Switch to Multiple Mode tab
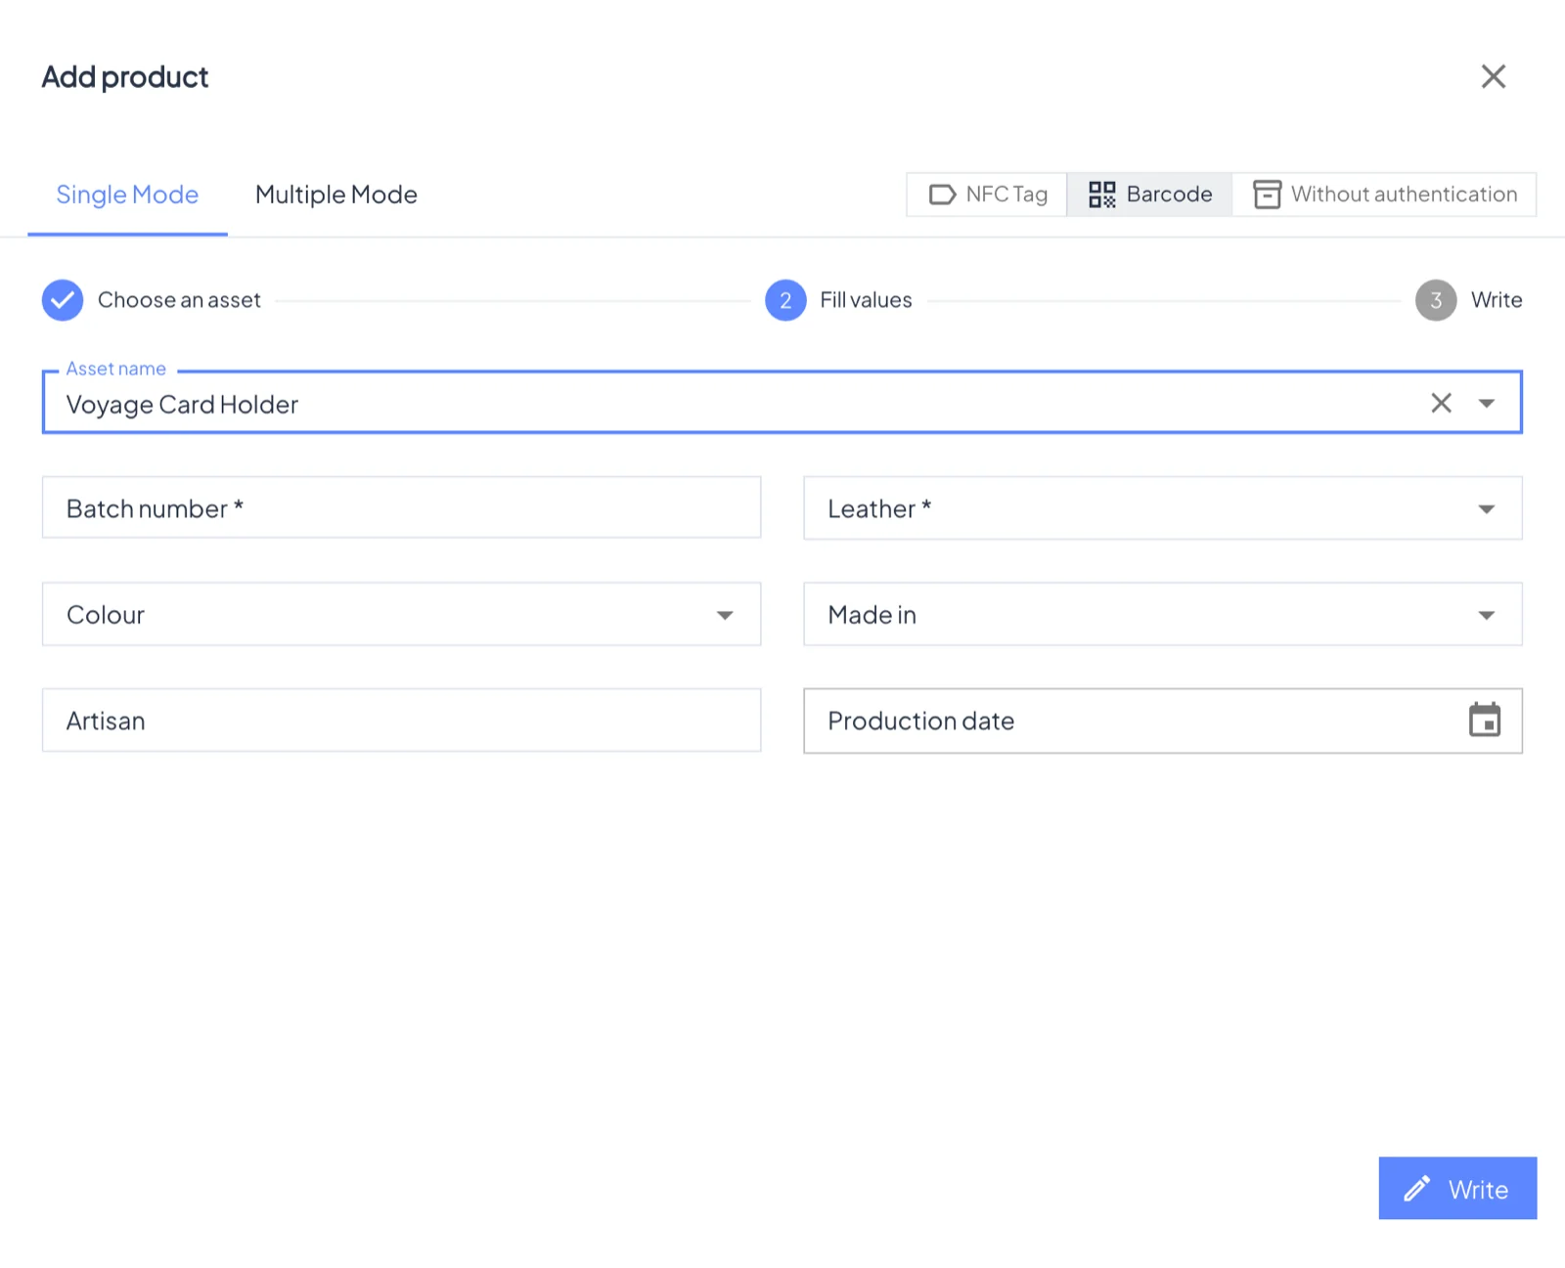This screenshot has height=1268, width=1565. pyautogui.click(x=336, y=195)
